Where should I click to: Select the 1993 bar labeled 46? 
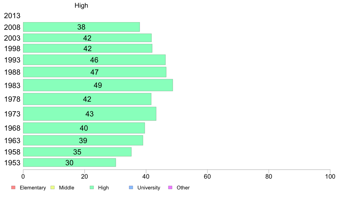pyautogui.click(x=94, y=60)
